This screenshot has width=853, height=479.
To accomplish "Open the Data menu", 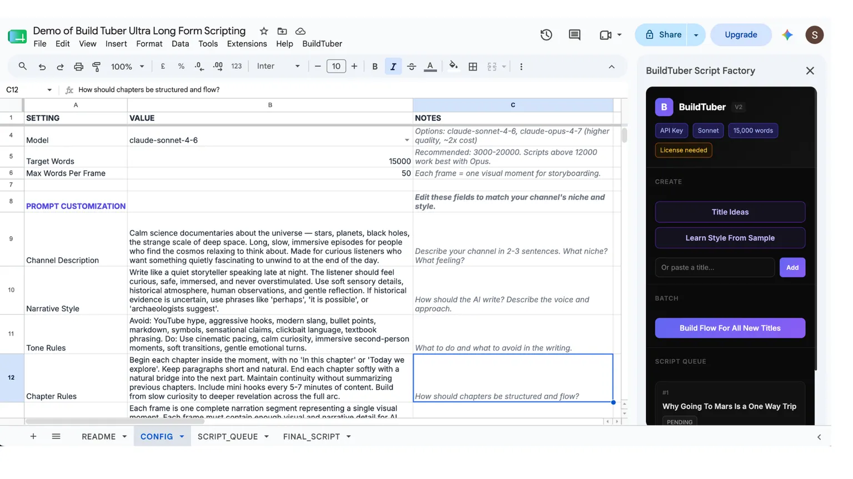I will pos(180,44).
